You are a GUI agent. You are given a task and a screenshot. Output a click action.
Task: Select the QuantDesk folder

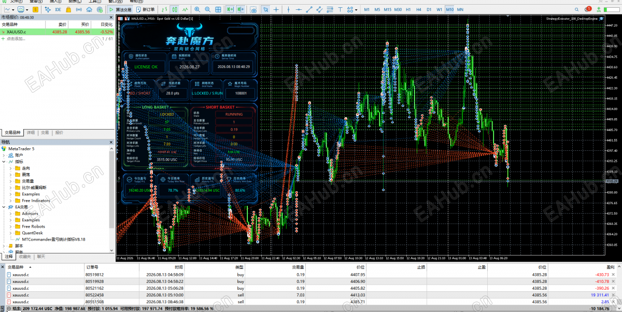coord(32,233)
